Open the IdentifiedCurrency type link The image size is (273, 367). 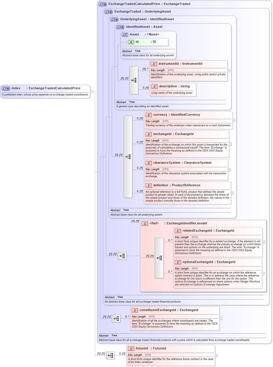[x=186, y=115]
